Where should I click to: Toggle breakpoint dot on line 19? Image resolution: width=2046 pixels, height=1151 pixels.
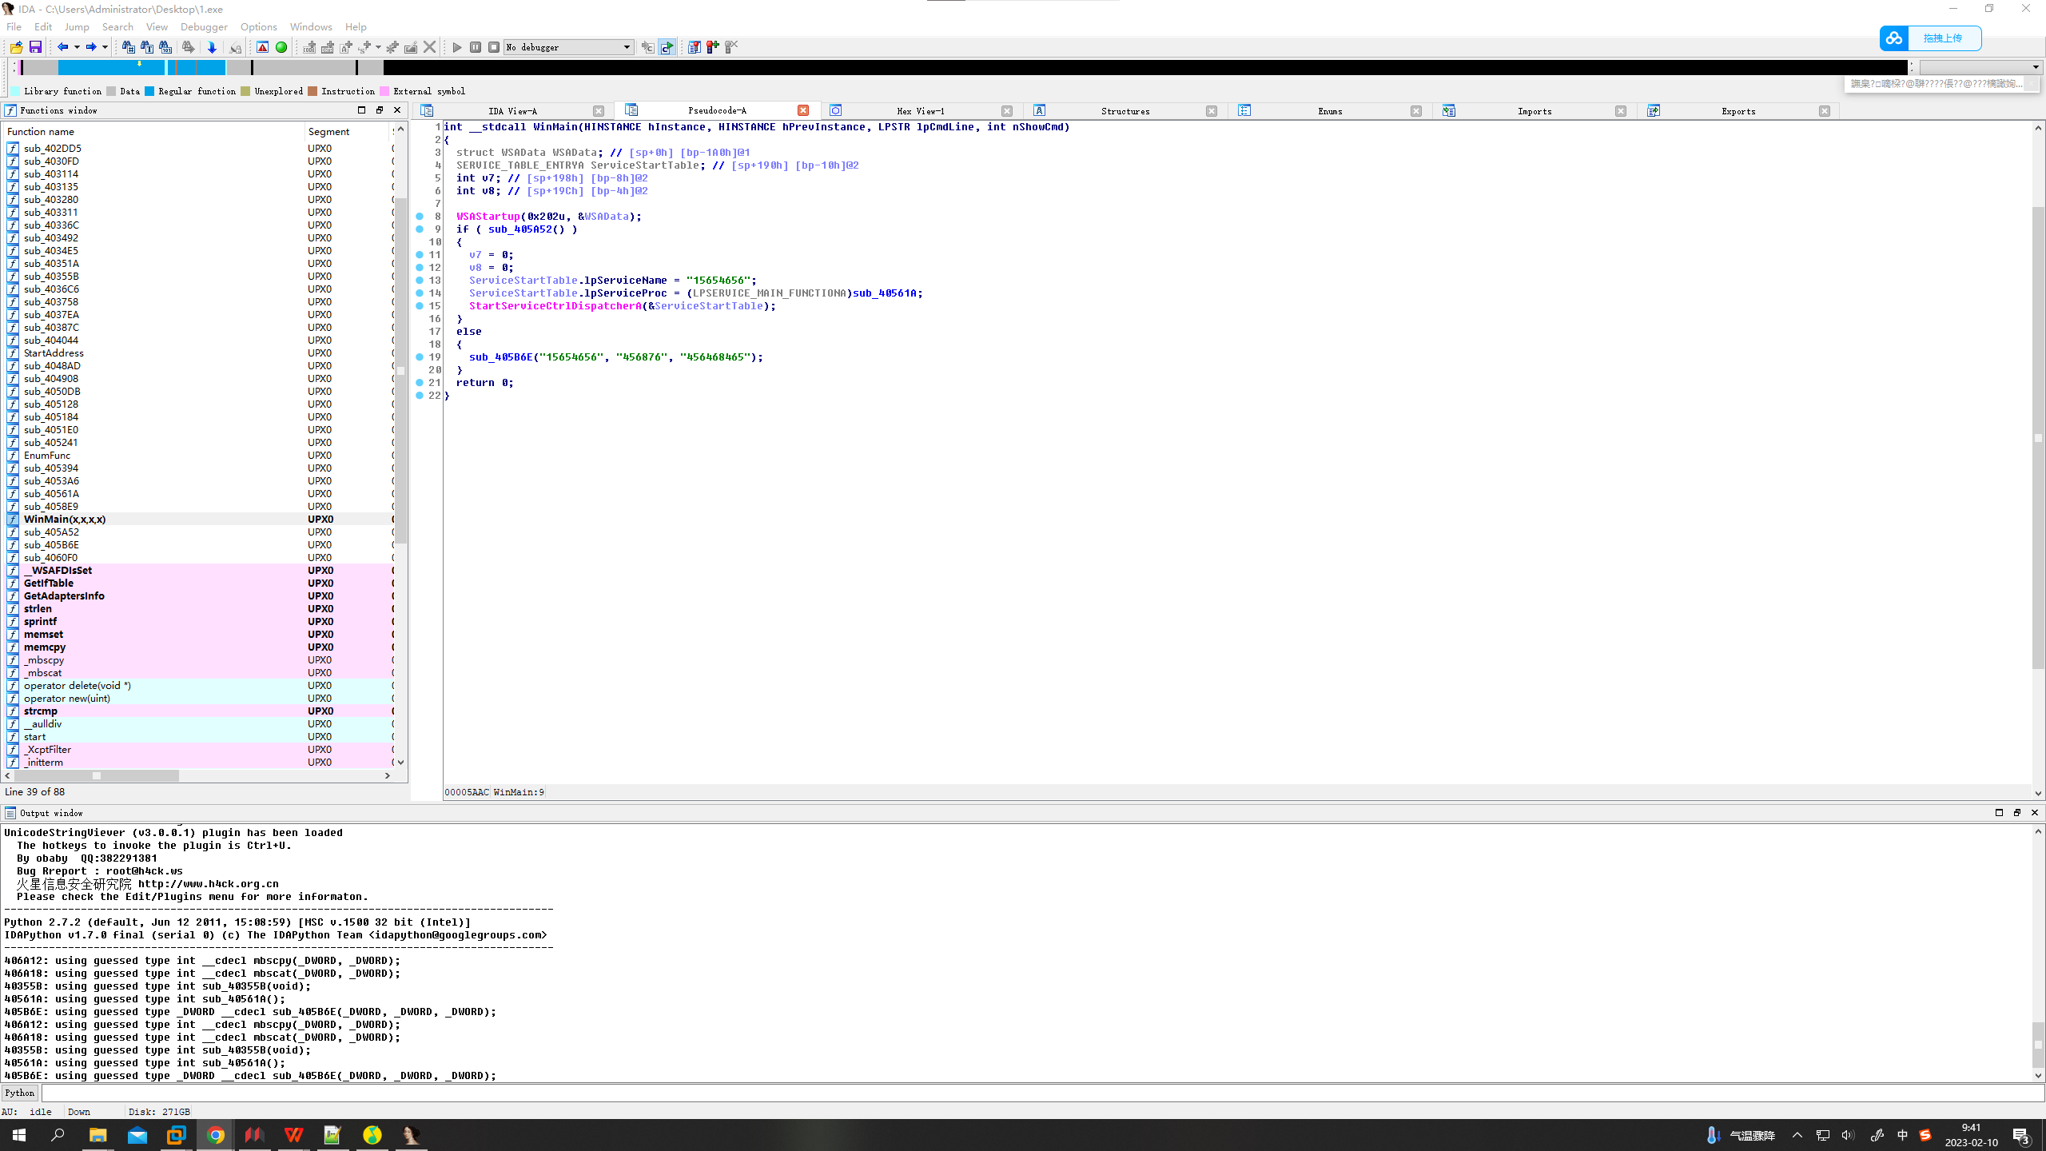point(420,357)
